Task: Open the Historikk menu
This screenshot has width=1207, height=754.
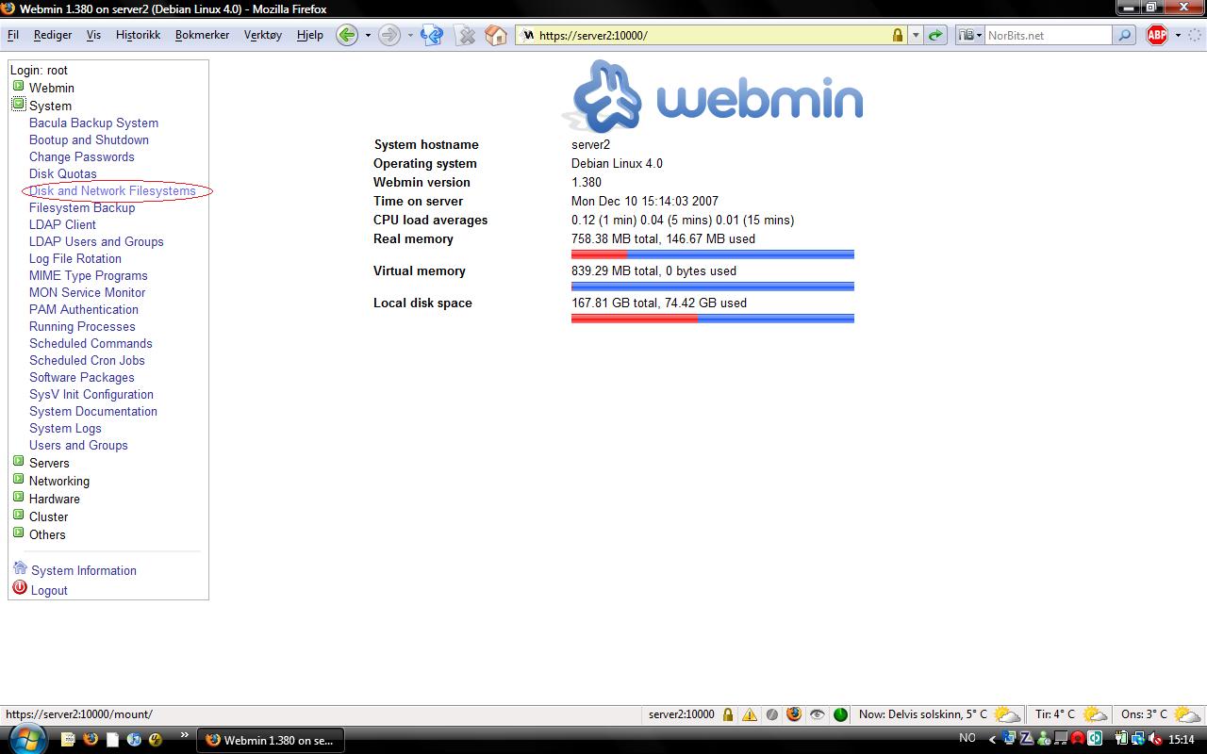Action: (x=138, y=35)
